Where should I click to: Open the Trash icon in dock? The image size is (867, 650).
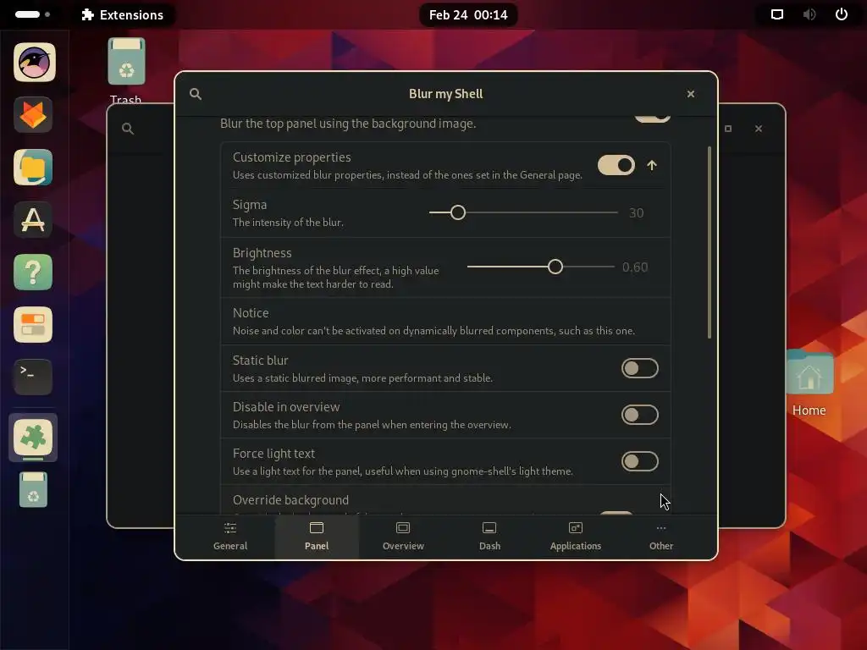tap(33, 490)
